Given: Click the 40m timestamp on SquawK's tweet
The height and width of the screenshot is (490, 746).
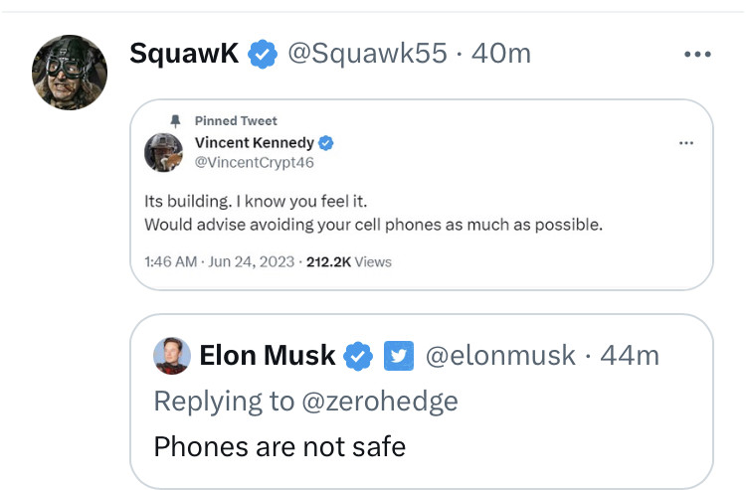Looking at the screenshot, I should [501, 54].
